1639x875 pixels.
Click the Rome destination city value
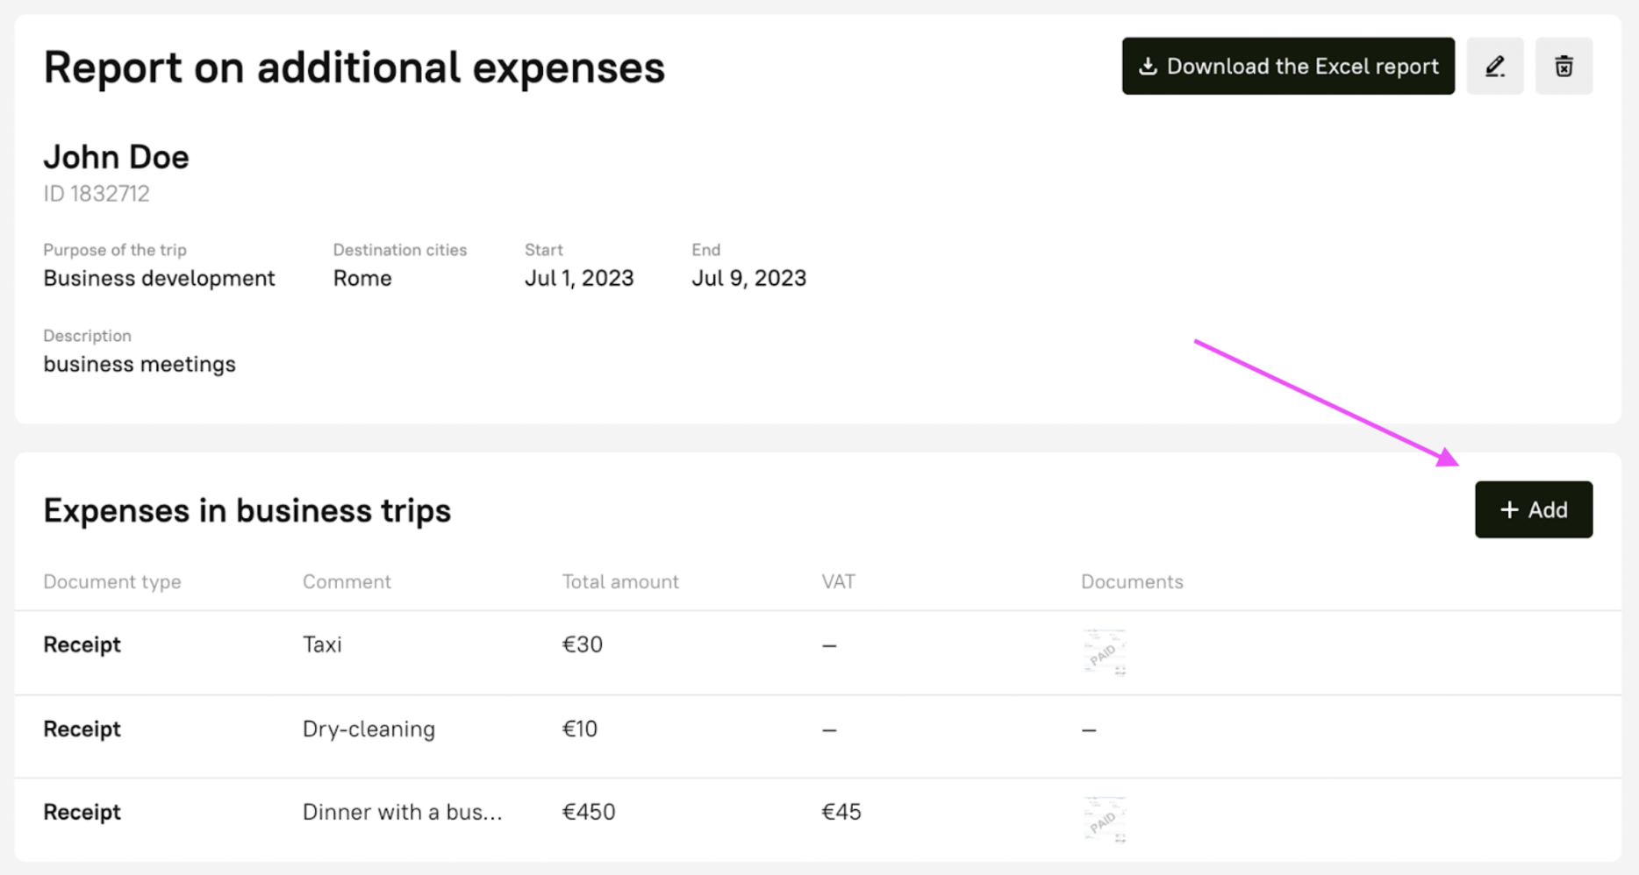[362, 279]
